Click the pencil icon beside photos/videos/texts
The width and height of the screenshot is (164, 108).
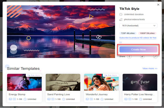point(121,19)
